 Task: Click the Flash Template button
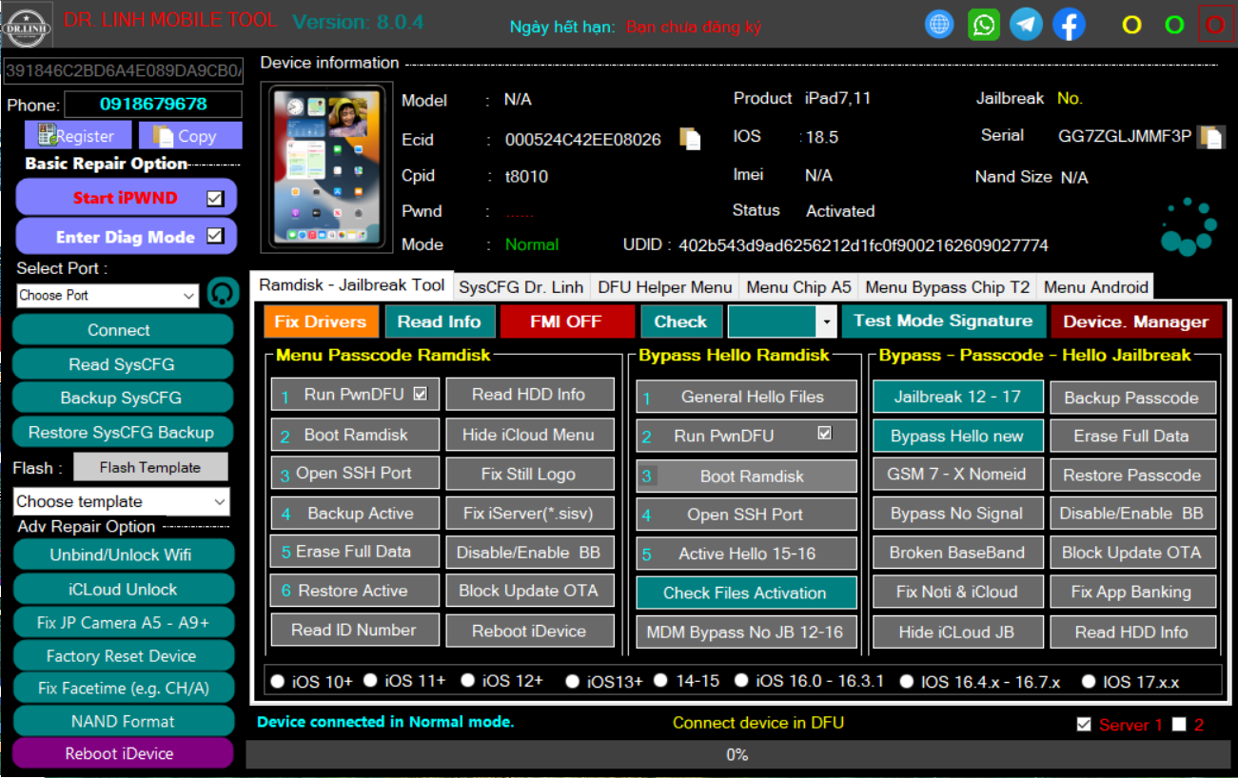point(150,467)
